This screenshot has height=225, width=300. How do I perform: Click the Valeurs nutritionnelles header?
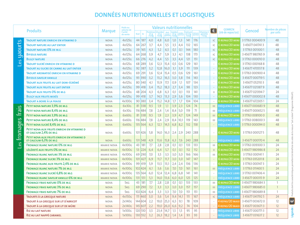click(x=172, y=28)
